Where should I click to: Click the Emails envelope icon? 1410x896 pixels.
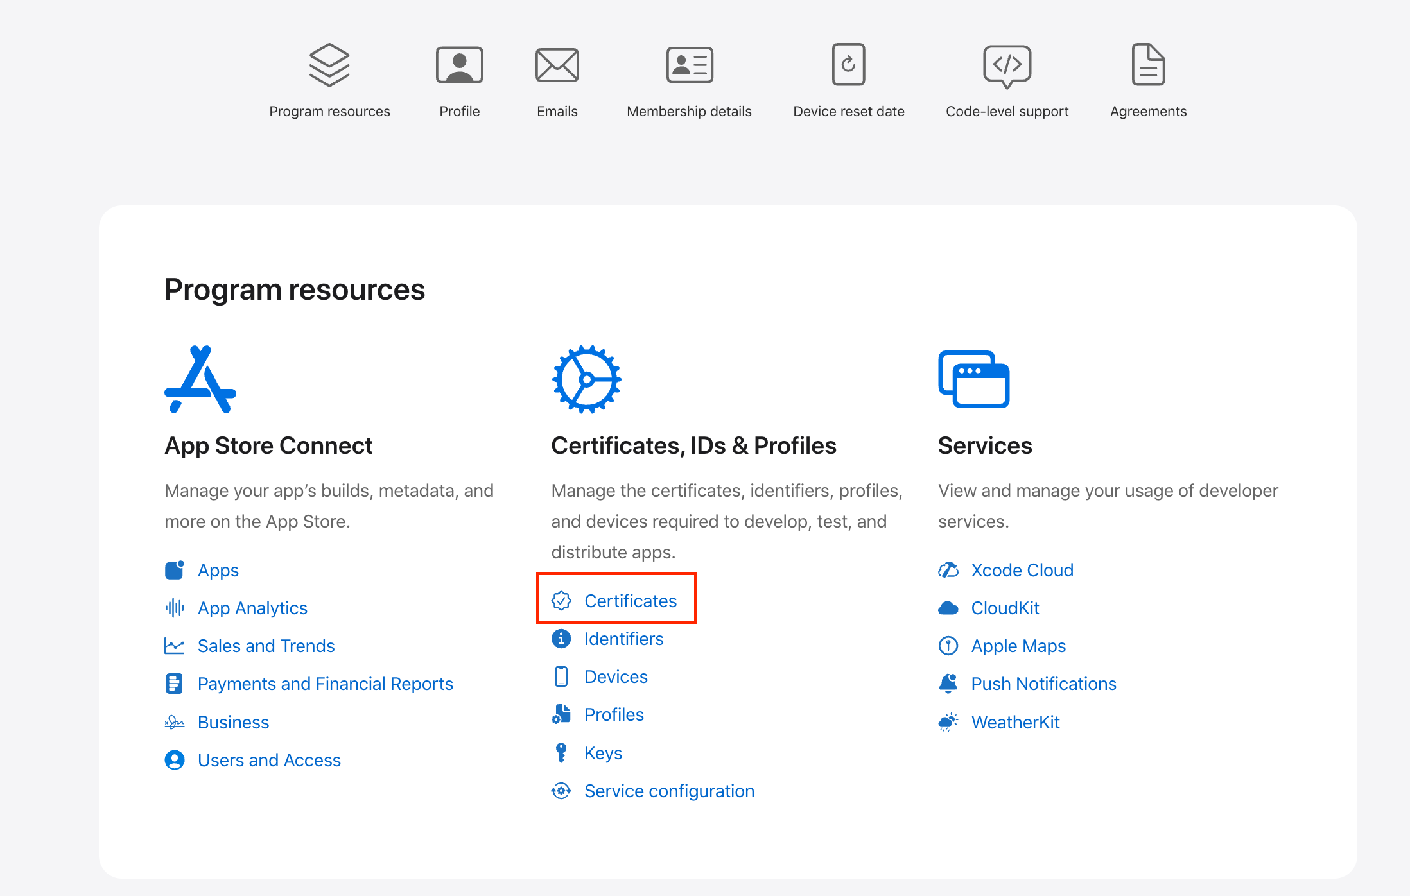[557, 65]
